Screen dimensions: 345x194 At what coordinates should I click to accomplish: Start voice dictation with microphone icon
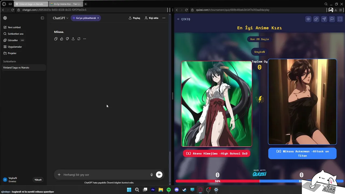click(151, 175)
